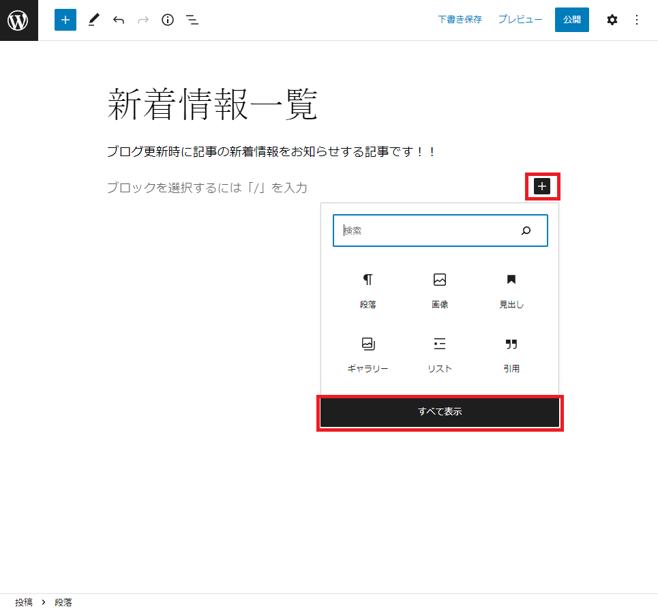Viewport: 658px width, 609px height.
Task: Insert a ギャラリー gallery block
Action: (368, 355)
